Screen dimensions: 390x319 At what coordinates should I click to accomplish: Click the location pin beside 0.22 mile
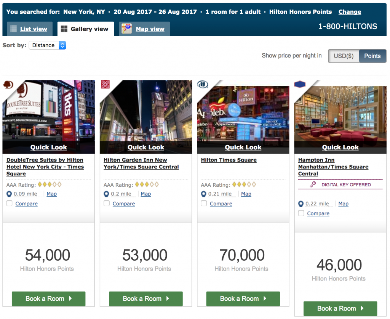[x=301, y=204]
